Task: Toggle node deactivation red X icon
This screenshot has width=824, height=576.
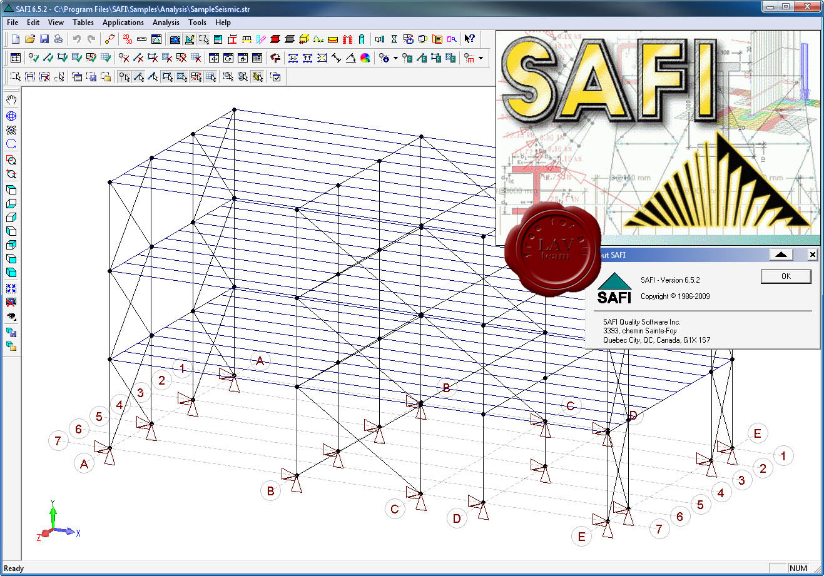Action: click(x=124, y=58)
